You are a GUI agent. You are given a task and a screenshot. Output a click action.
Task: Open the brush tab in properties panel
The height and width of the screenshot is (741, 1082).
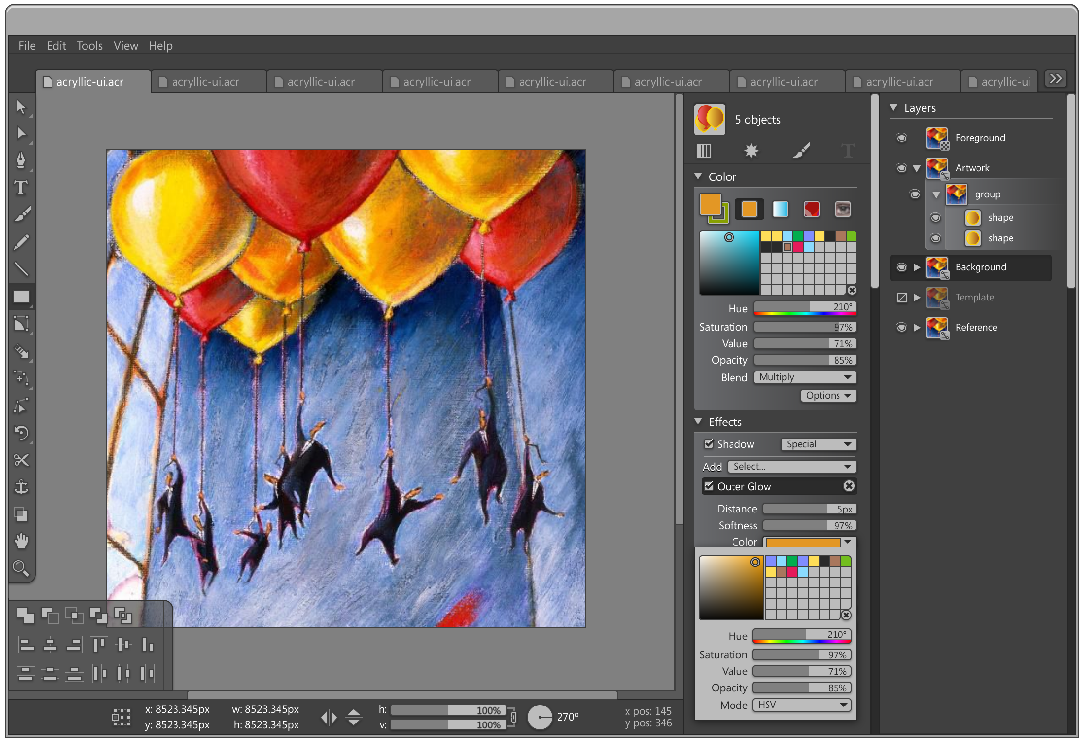click(801, 151)
